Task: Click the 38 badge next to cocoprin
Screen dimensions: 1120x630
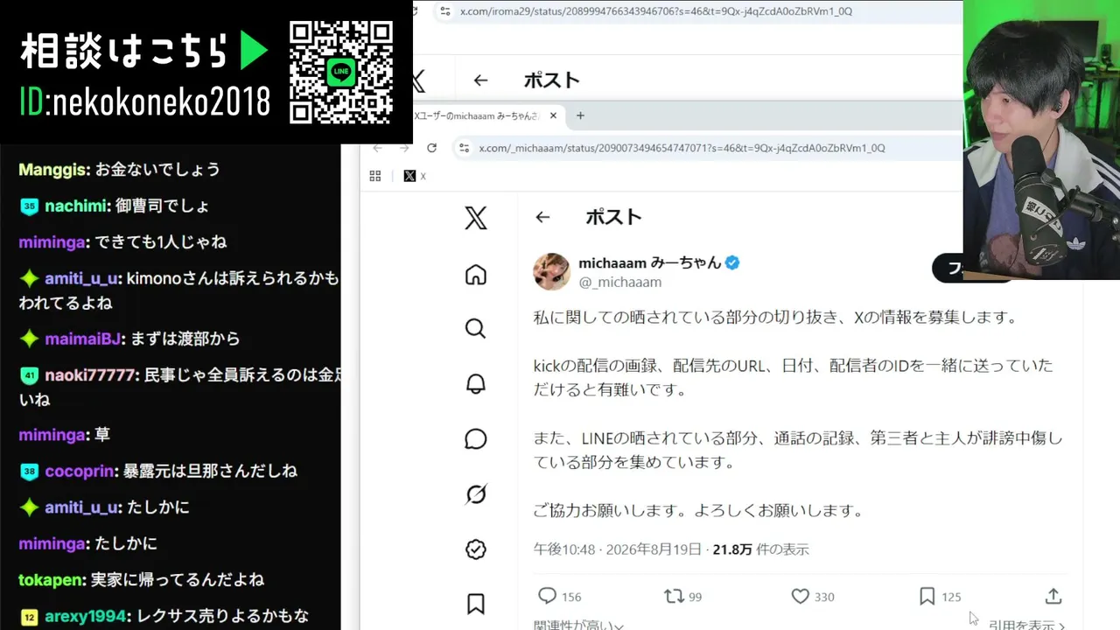Action: coord(30,472)
